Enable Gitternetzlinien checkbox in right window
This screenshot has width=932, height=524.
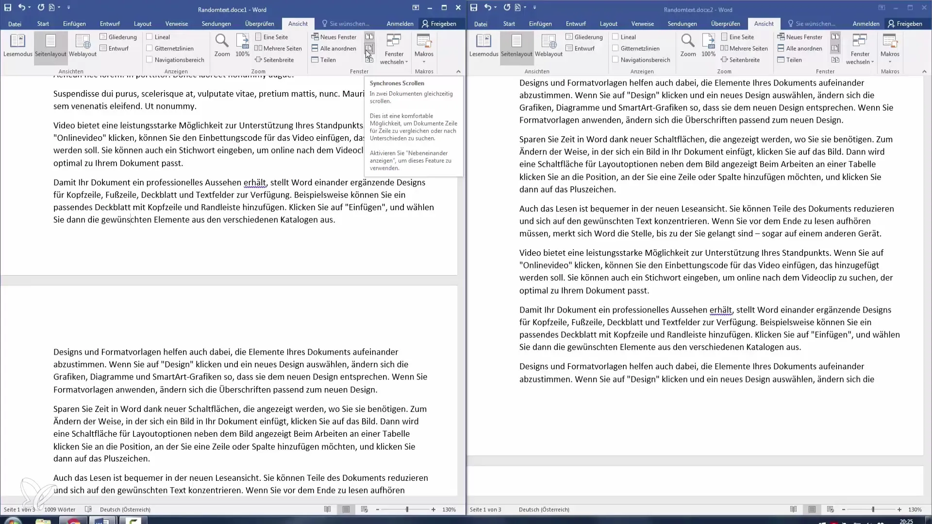tap(616, 49)
